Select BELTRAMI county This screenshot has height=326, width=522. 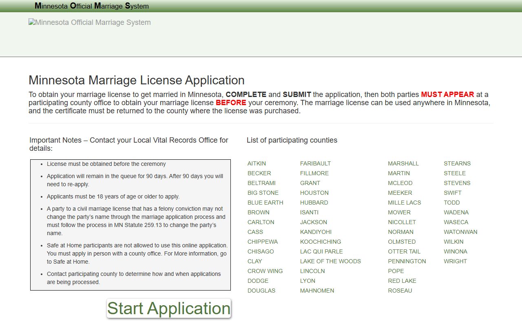click(x=261, y=183)
